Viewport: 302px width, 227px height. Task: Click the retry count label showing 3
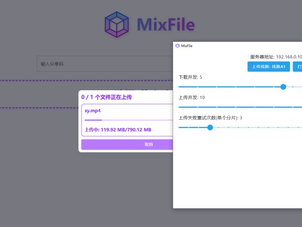coord(210,118)
